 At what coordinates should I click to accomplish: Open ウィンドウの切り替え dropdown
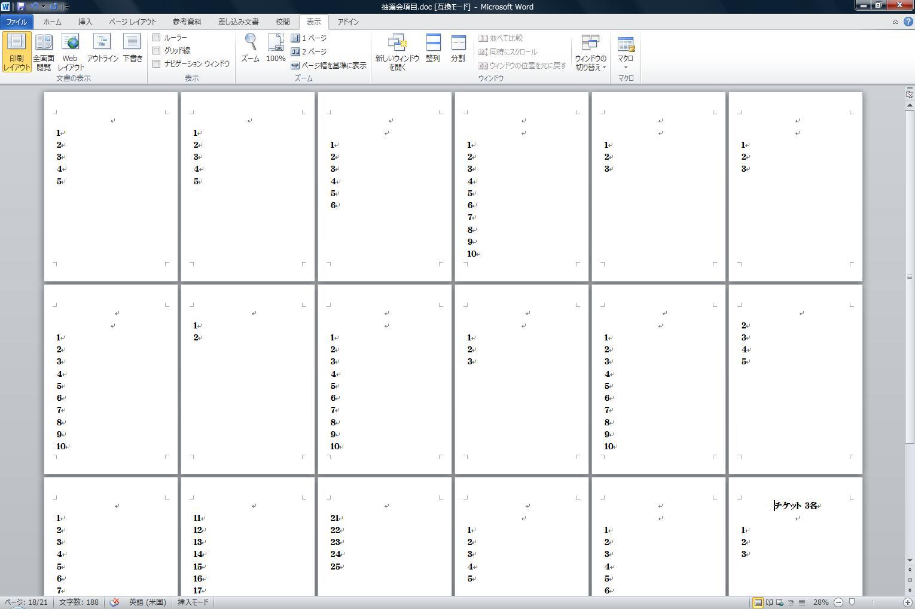tap(590, 52)
